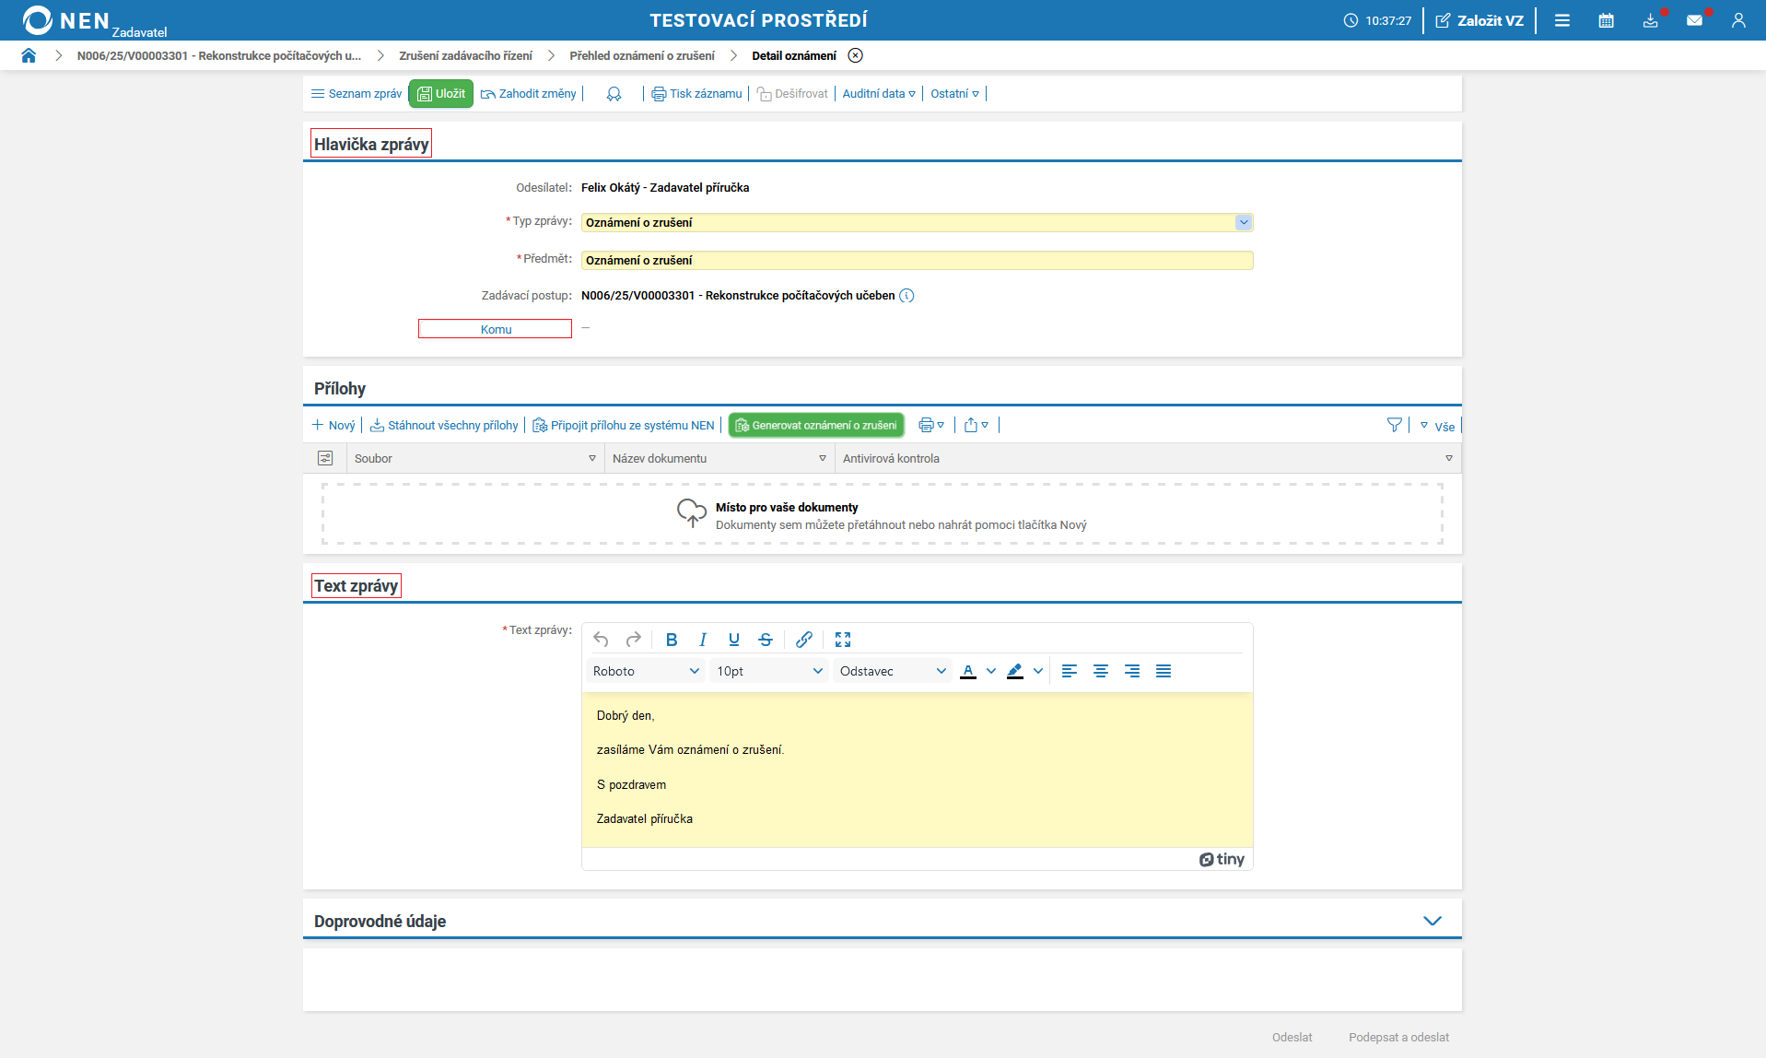Open the text color picker arrow
The height and width of the screenshot is (1058, 1766).
pyautogui.click(x=991, y=671)
